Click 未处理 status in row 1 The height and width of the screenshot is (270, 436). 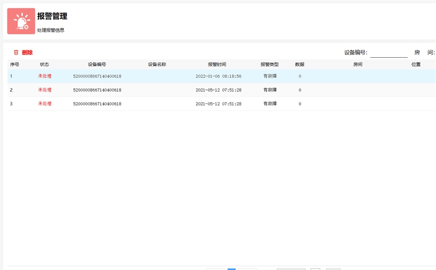pos(45,76)
